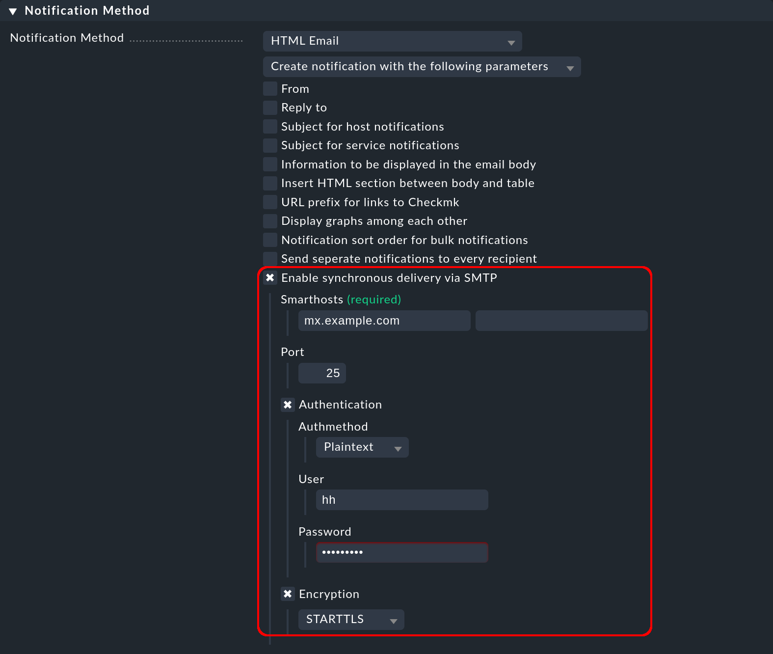Open the STARTTLS encryption dropdown
This screenshot has height=654, width=773.
click(x=351, y=620)
